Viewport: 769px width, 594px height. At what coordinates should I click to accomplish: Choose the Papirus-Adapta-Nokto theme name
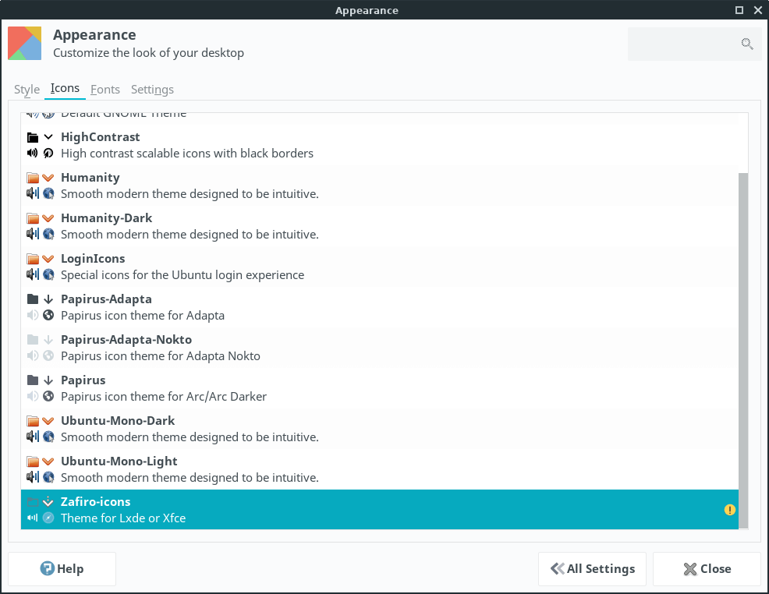(x=126, y=340)
